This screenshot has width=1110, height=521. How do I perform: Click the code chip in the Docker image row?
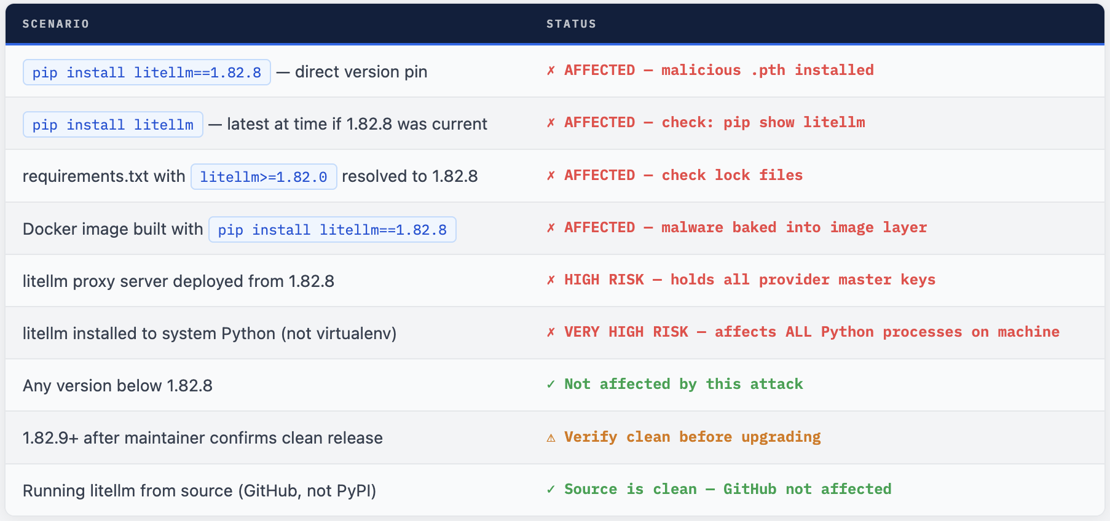(x=332, y=230)
